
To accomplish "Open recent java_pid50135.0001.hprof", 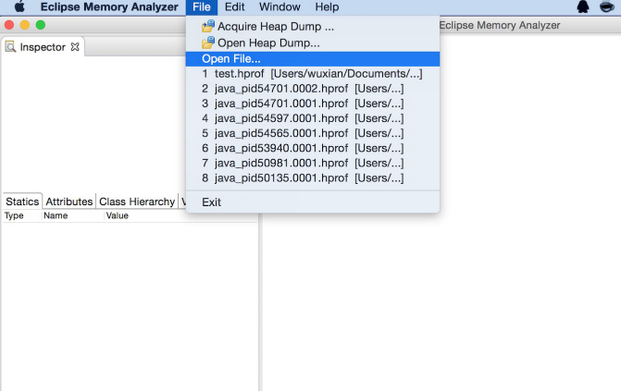I will (x=313, y=178).
